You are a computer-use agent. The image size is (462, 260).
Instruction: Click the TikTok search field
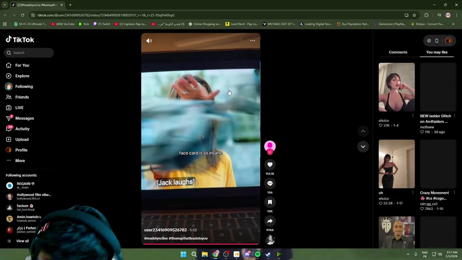(29, 53)
